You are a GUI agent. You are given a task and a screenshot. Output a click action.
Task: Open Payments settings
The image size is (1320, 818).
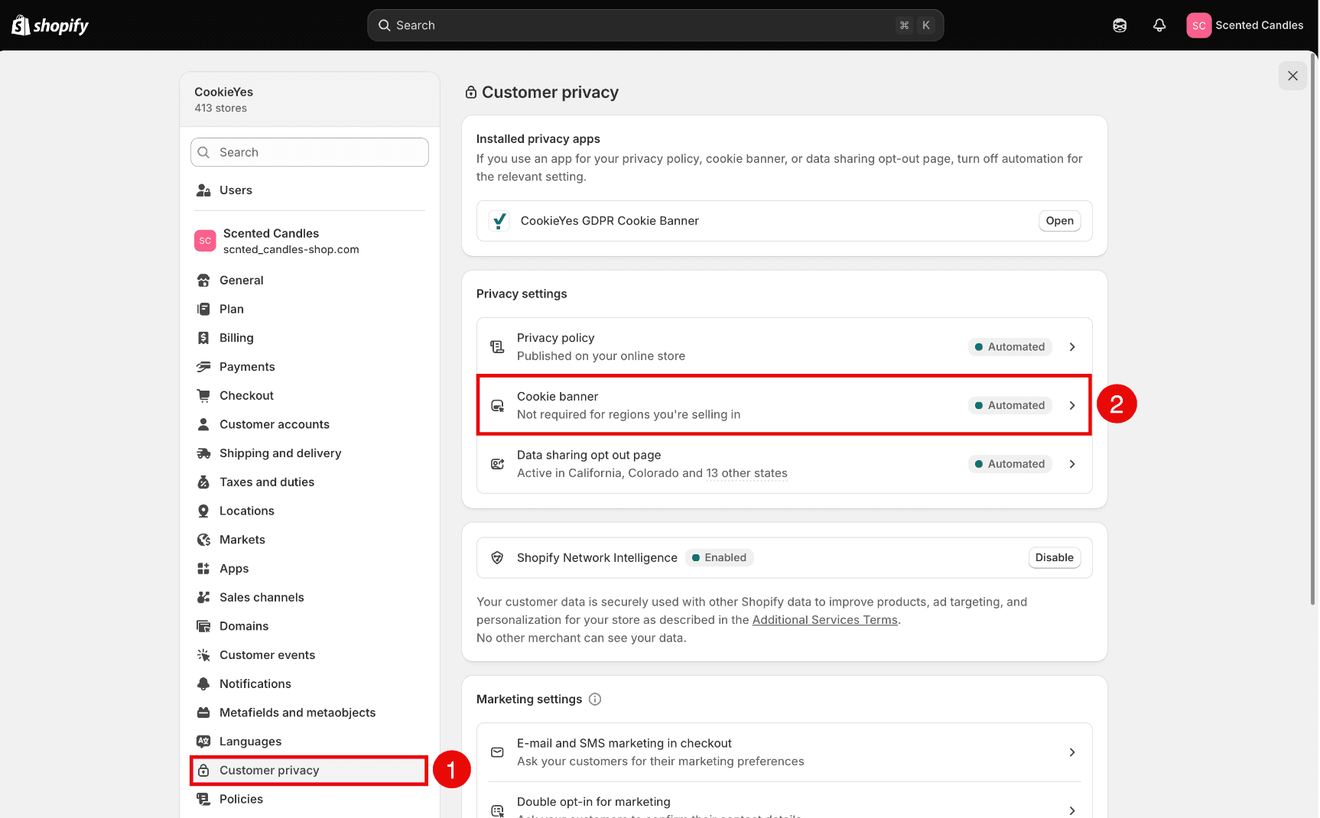click(x=309, y=367)
